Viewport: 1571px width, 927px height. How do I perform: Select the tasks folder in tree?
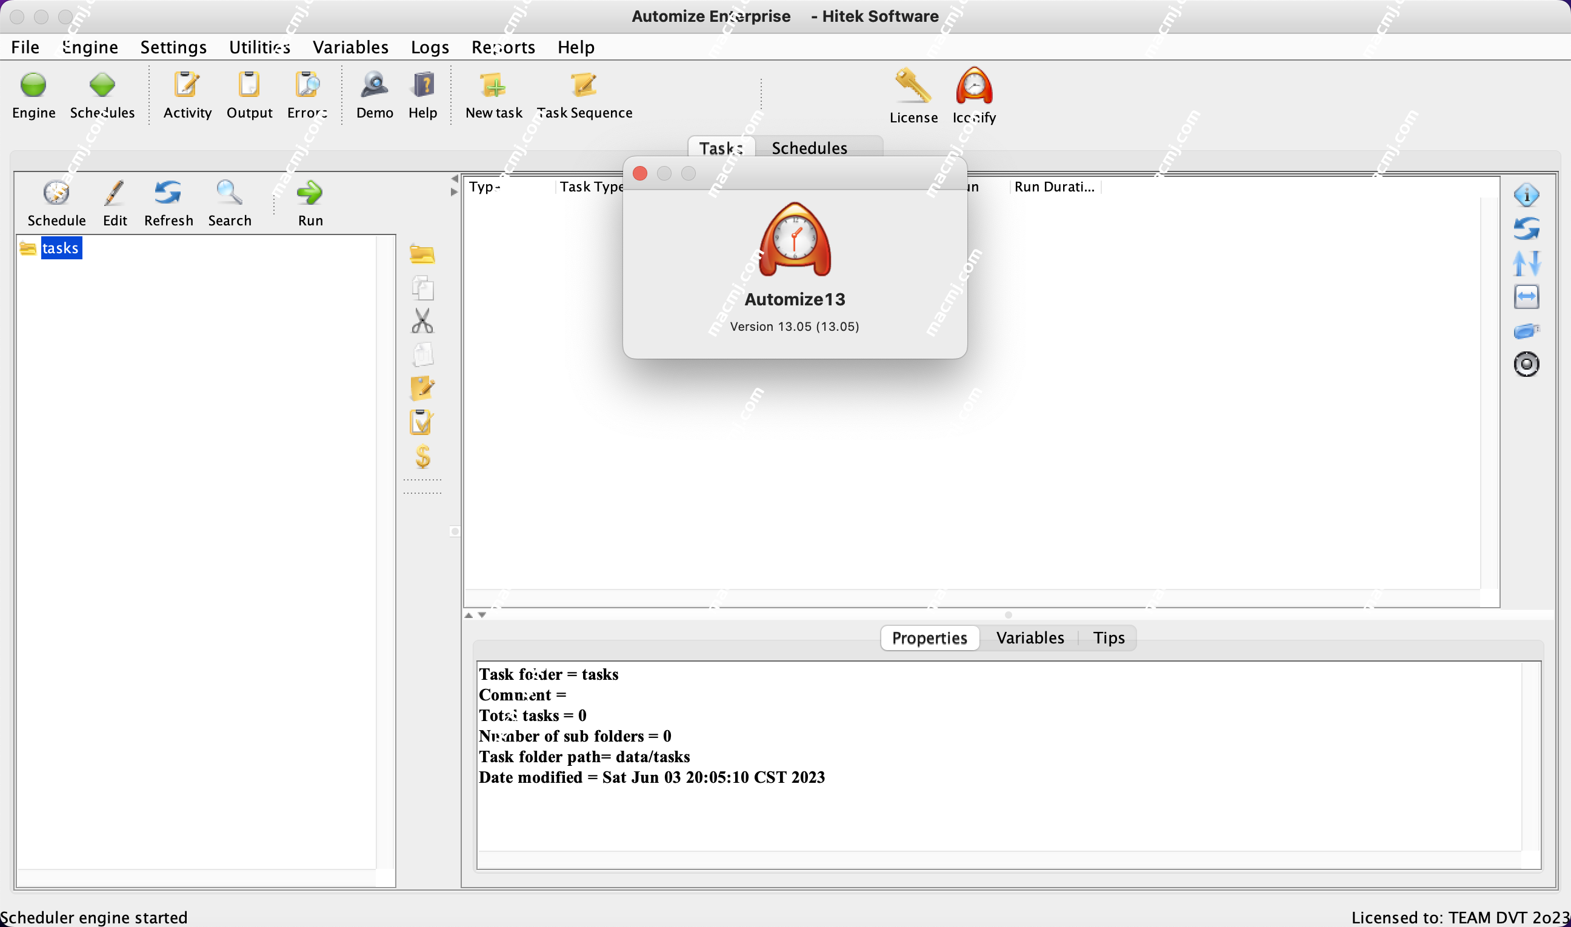coord(61,248)
